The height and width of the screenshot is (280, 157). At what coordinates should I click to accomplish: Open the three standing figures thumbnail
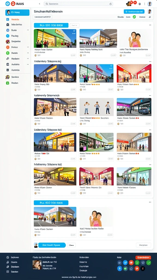[96, 107]
